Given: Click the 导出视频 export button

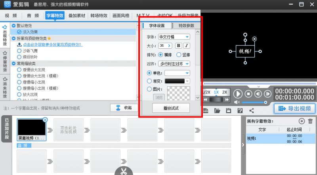Looking at the screenshot, I should 294,108.
